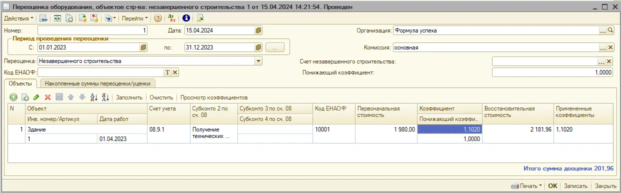Open calendar for period start date С
Image resolution: width=621 pixels, height=193 pixels.
coord(143,47)
